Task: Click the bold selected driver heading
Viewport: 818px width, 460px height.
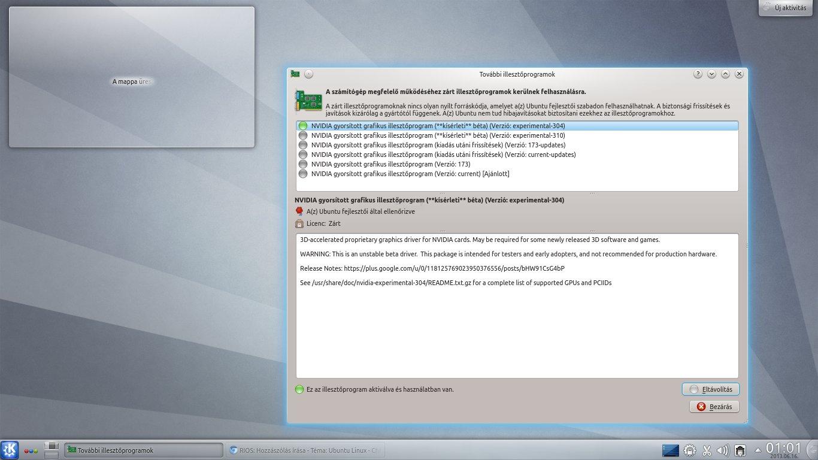Action: [429, 200]
